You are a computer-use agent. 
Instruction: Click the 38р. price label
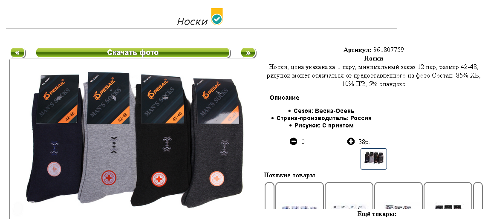(364, 142)
